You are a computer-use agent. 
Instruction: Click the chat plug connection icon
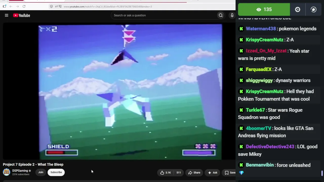313,10
